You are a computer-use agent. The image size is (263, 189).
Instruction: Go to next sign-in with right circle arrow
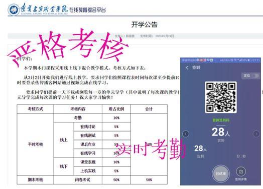tap(256, 133)
